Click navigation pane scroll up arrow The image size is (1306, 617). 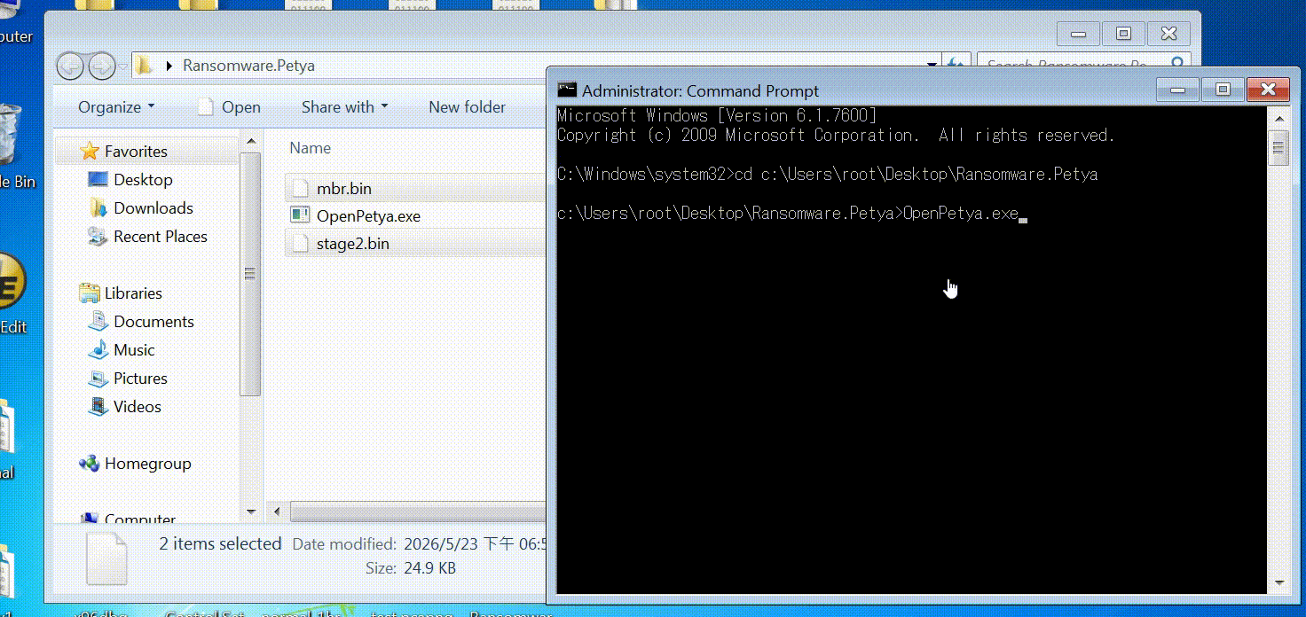click(x=251, y=139)
